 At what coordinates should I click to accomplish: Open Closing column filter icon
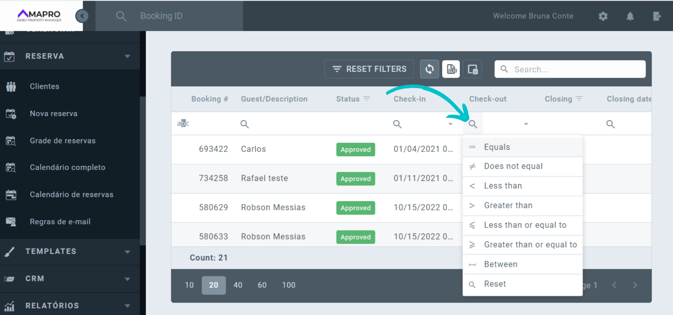[x=579, y=99]
